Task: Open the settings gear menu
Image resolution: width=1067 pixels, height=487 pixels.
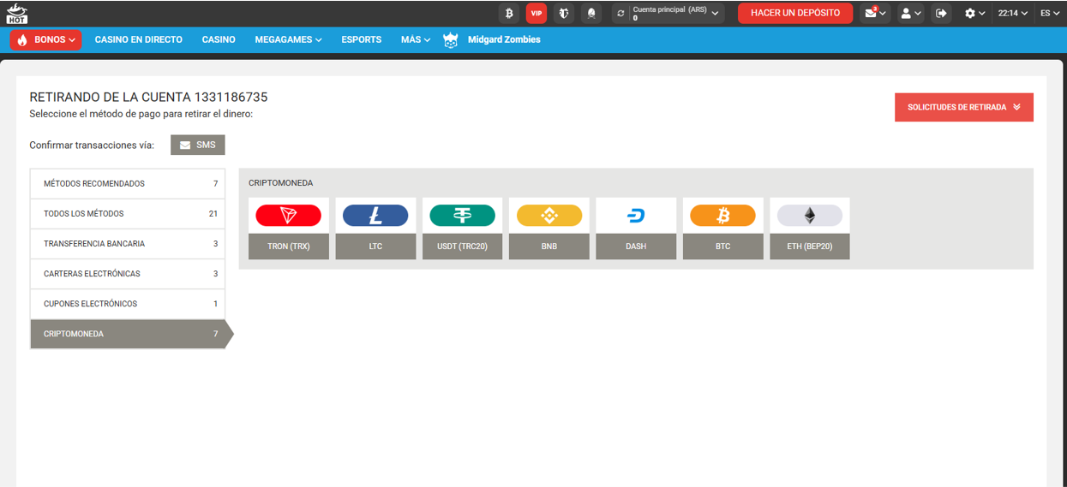Action: (975, 13)
